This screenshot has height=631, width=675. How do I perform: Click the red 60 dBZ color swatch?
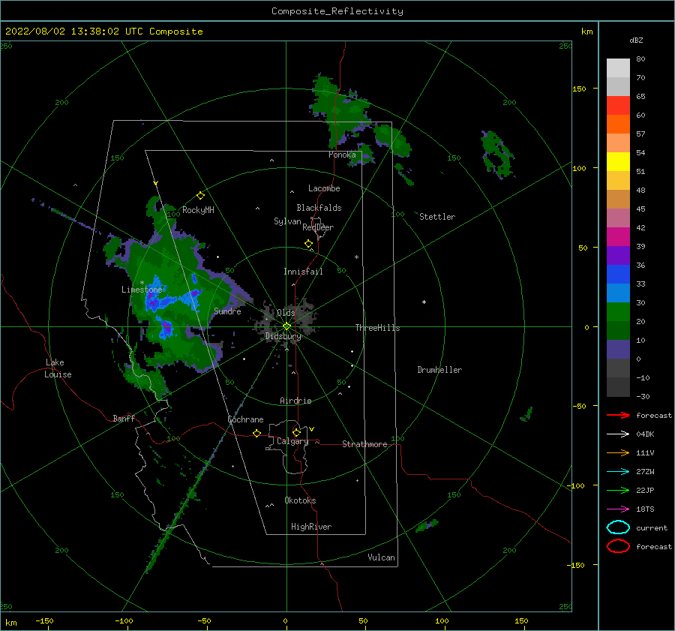coord(618,105)
